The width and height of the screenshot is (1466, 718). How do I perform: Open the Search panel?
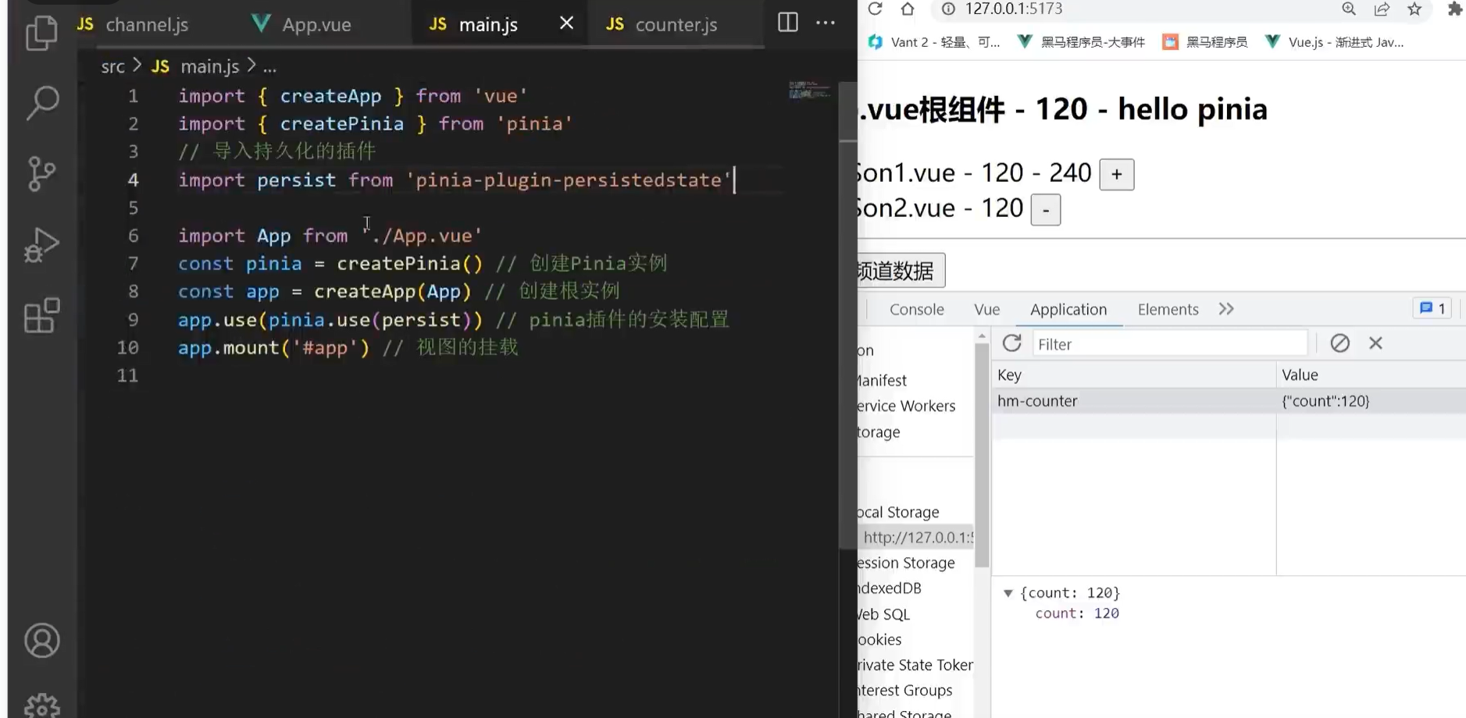coord(41,101)
